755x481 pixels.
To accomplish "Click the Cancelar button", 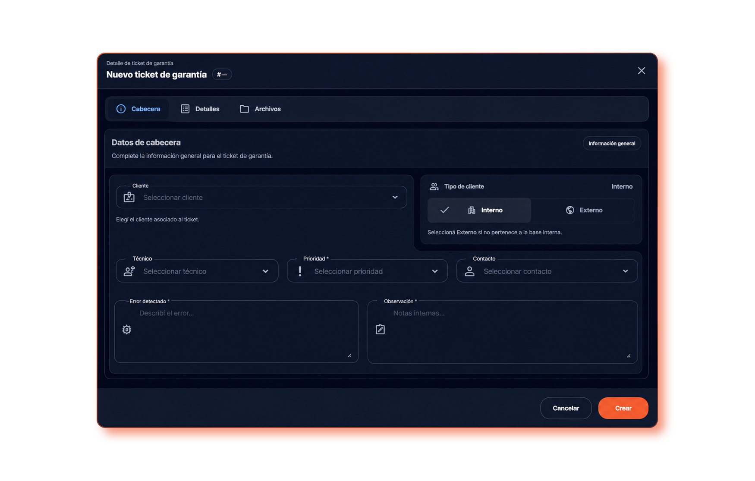I will pos(566,408).
